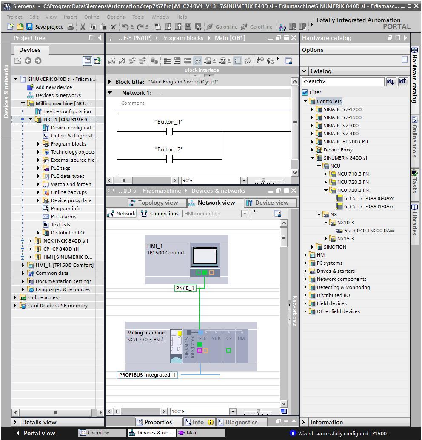
Task: Switch to Topology view tab
Action: 157,203
